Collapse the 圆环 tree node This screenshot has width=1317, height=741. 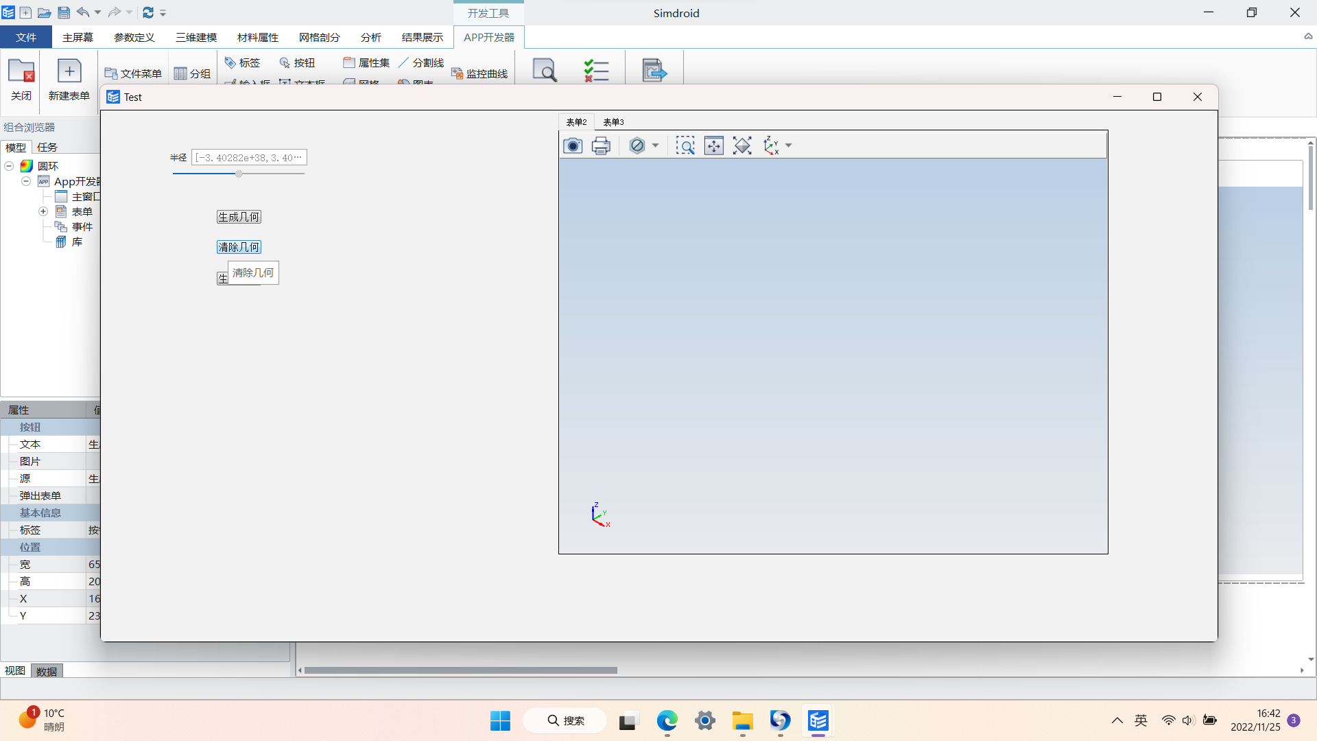9,166
